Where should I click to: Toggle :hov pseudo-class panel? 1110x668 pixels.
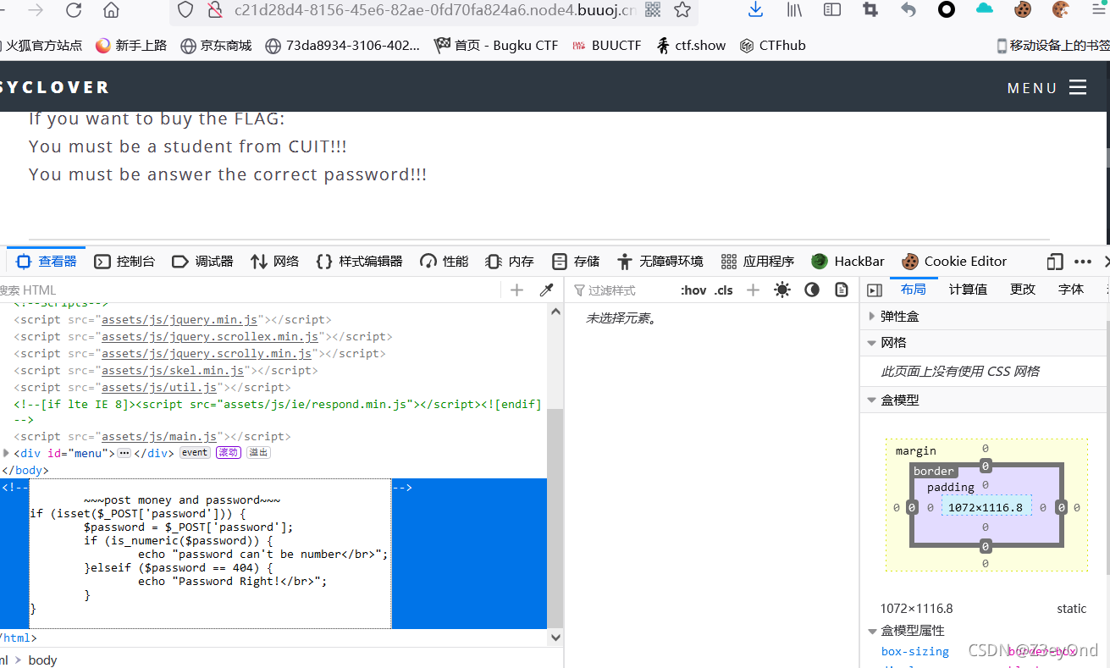(693, 290)
